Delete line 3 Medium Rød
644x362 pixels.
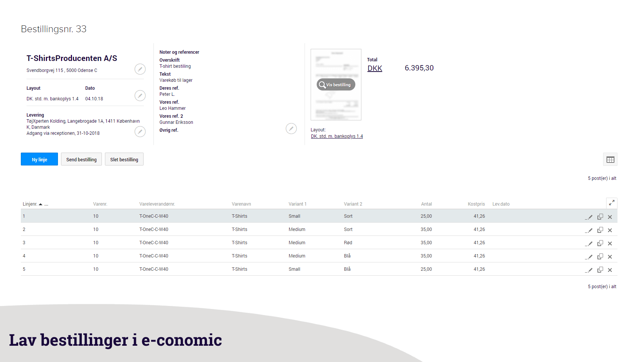(x=610, y=243)
